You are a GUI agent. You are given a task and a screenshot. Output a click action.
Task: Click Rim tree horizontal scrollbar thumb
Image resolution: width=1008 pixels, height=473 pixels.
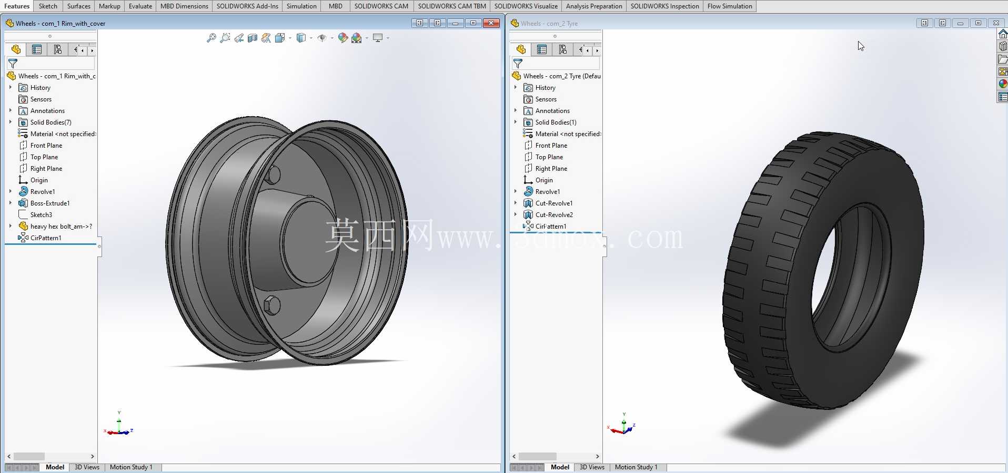(29, 456)
